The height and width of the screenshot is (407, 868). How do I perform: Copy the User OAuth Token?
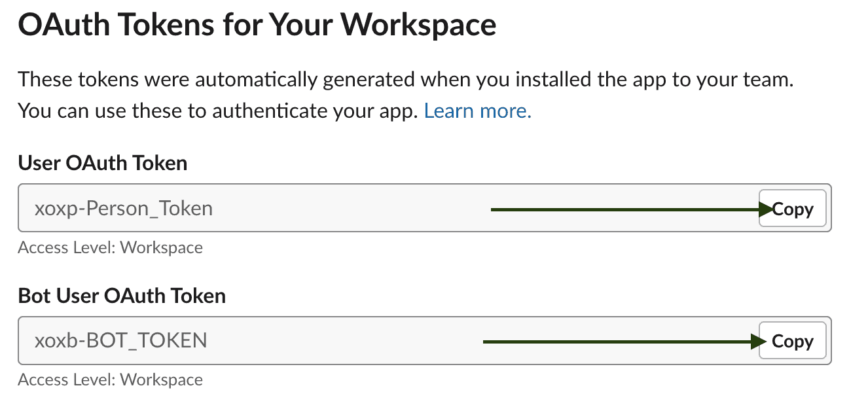pos(792,209)
